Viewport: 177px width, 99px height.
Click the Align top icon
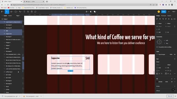[166, 19]
